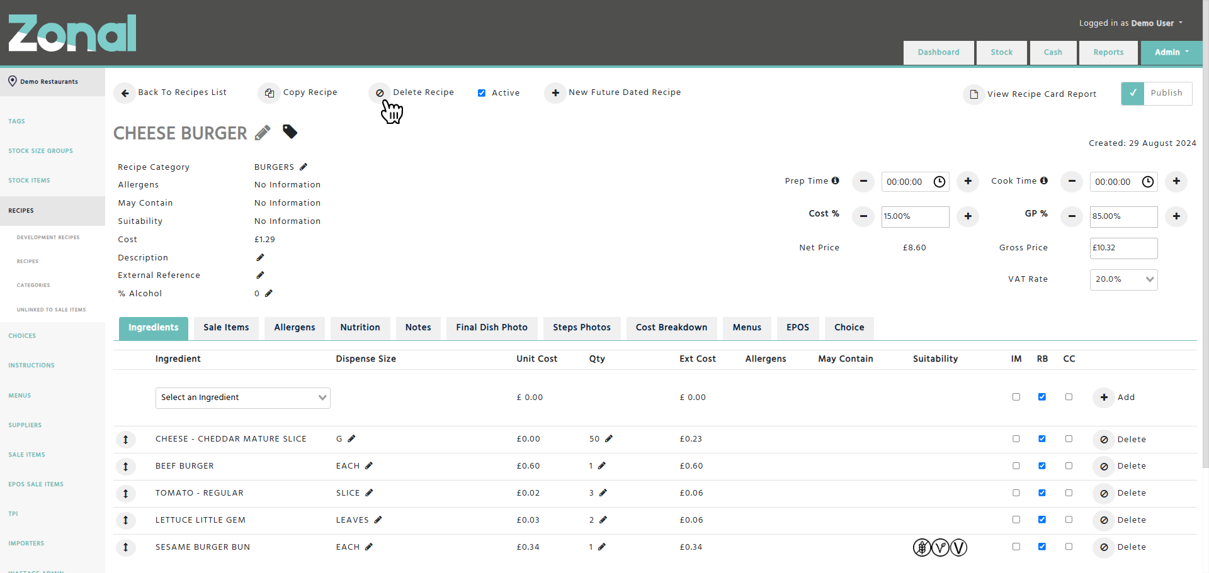Open the Cost Breakdown tab

[671, 328]
